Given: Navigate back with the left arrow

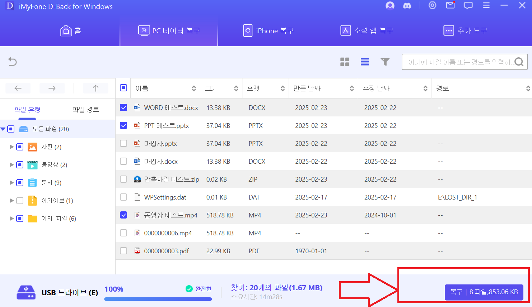Looking at the screenshot, I should (x=18, y=88).
